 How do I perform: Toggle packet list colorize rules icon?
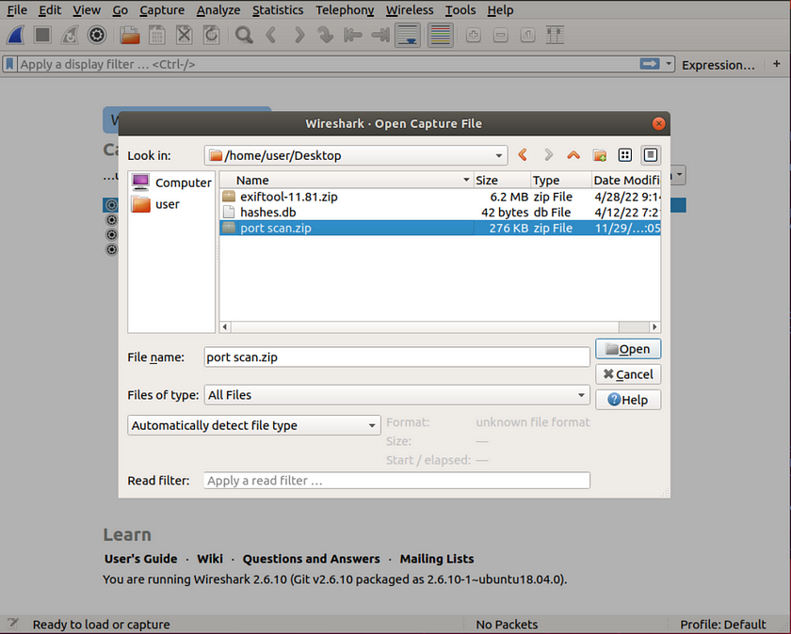[441, 36]
